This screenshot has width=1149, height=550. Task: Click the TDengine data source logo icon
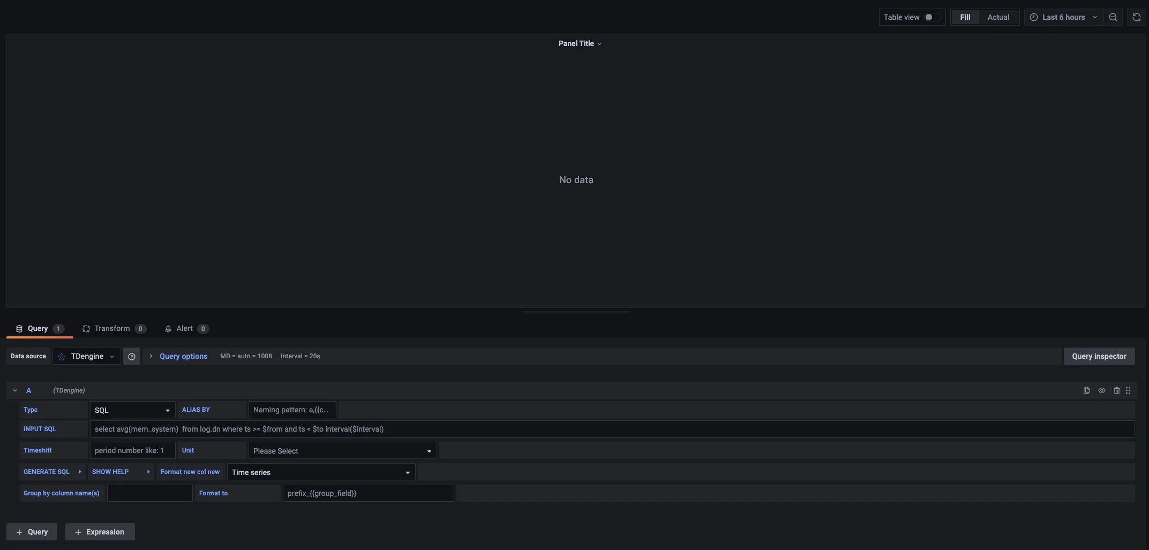click(62, 356)
